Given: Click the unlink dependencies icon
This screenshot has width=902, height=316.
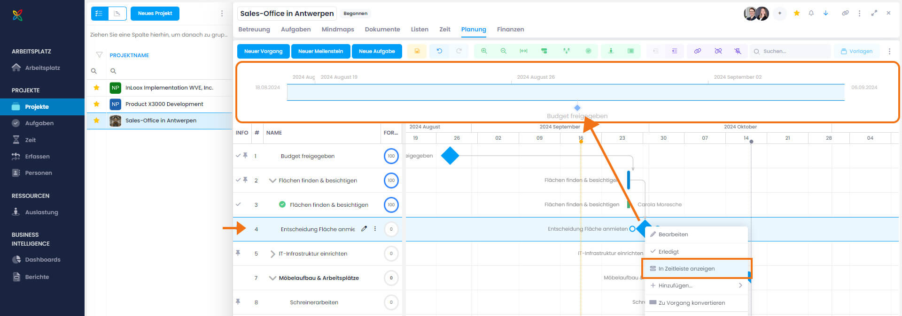Looking at the screenshot, I should tap(718, 51).
